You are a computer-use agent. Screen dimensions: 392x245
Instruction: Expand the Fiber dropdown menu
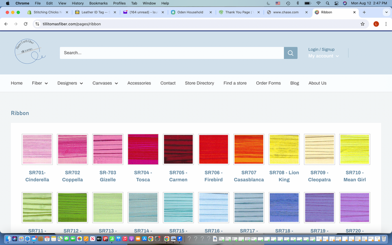40,83
